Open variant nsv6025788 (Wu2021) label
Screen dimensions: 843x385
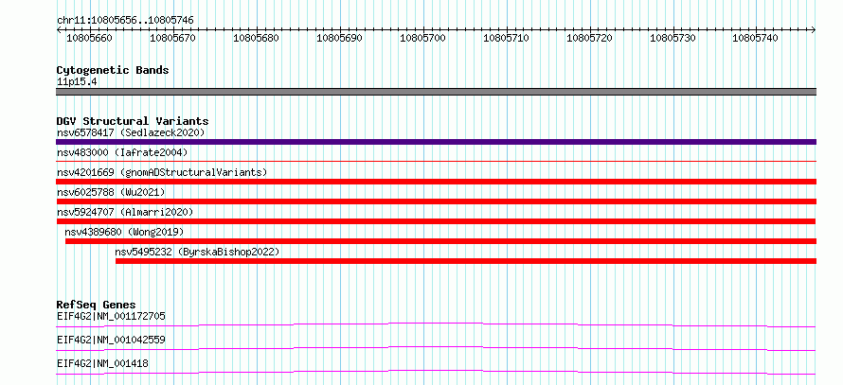click(111, 192)
